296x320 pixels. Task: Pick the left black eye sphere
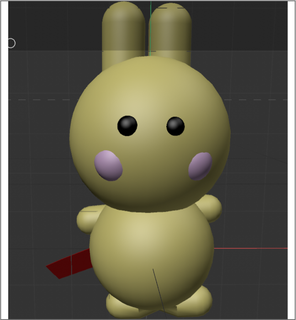[127, 126]
